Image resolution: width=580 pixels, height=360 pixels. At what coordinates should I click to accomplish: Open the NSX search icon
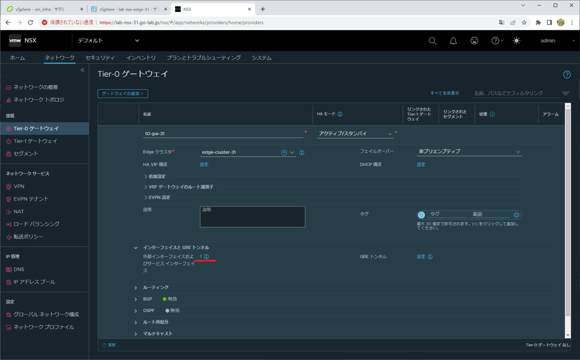click(x=433, y=41)
